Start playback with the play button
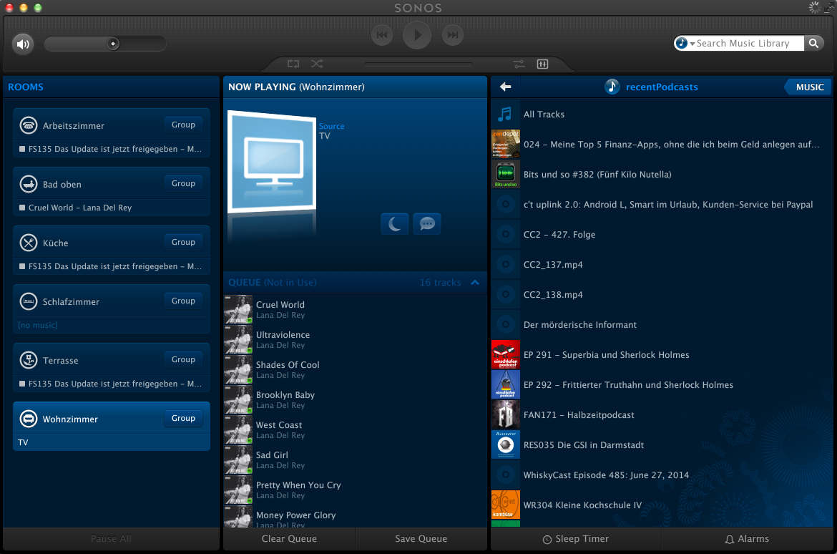This screenshot has height=554, width=837. point(417,35)
